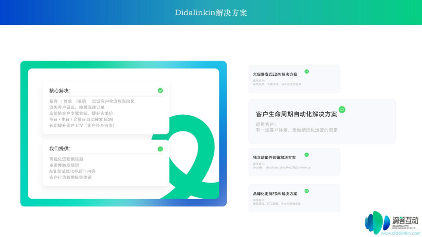Click the Didalinkin解决方案 header title
422x237 pixels.
pos(211,13)
